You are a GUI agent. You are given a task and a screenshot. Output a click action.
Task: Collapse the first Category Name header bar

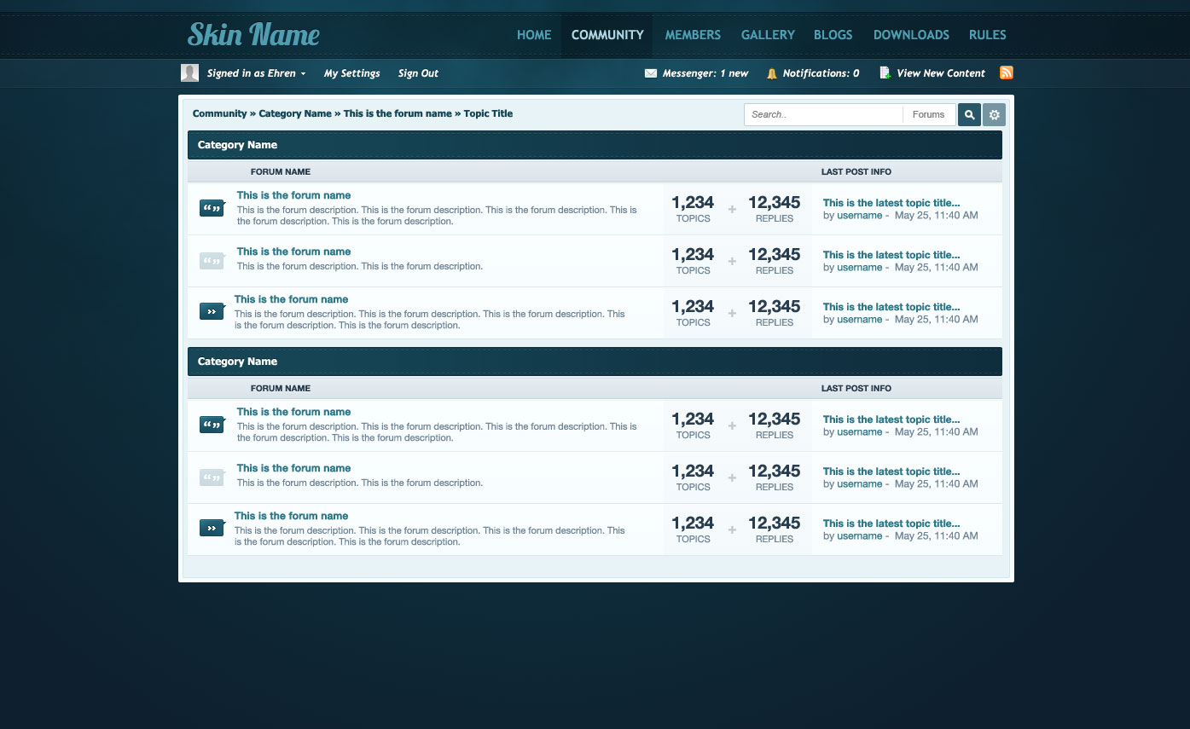click(595, 145)
